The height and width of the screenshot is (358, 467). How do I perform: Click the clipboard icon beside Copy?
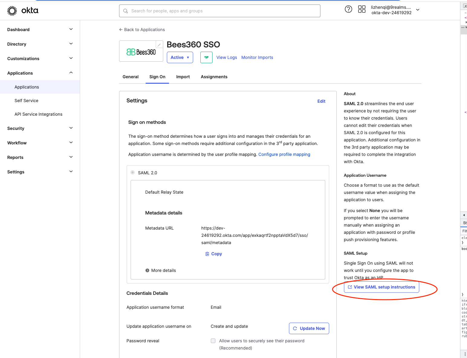click(207, 254)
